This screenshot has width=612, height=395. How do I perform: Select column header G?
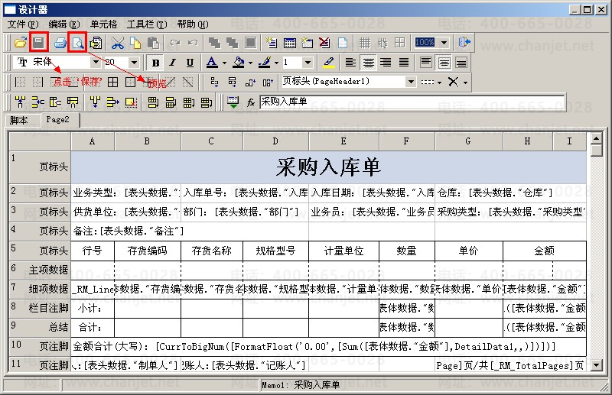(x=468, y=141)
